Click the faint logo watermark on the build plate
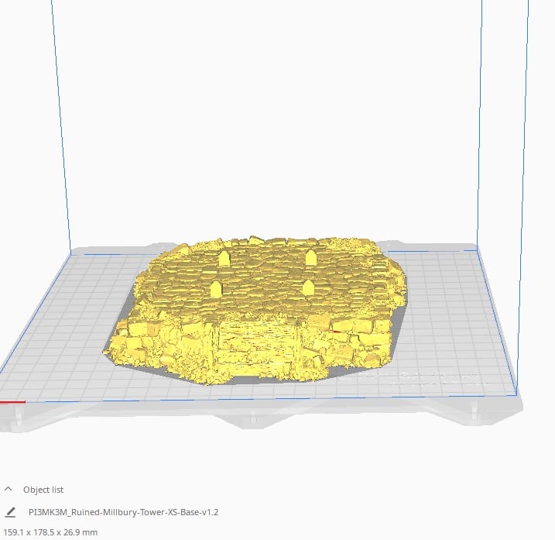The width and height of the screenshot is (555, 540). tap(433, 378)
